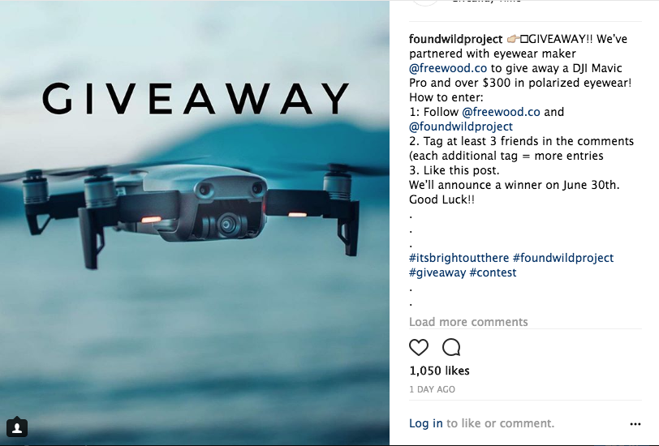Open comments with the speech bubble icon
The image size is (659, 446).
(451, 347)
